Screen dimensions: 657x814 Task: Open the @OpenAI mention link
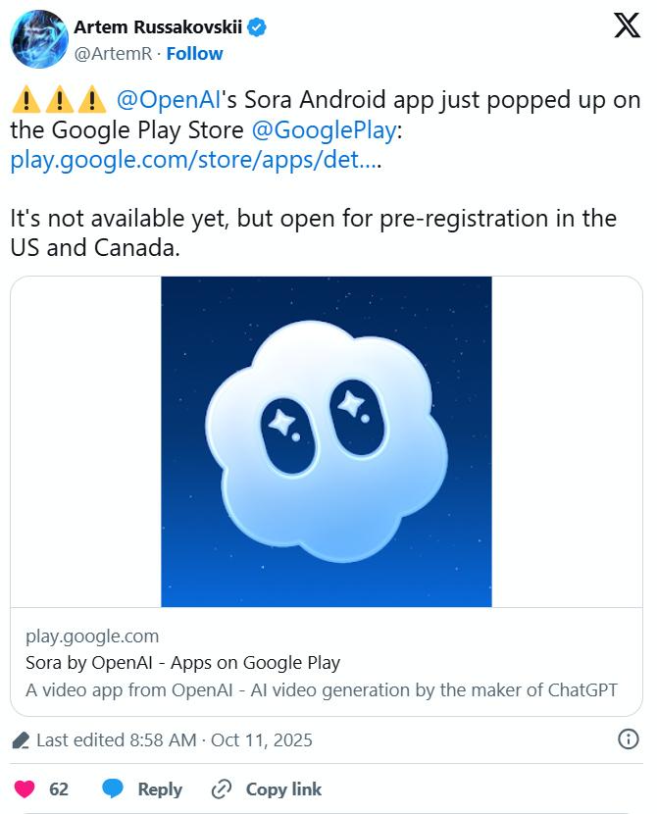[165, 100]
